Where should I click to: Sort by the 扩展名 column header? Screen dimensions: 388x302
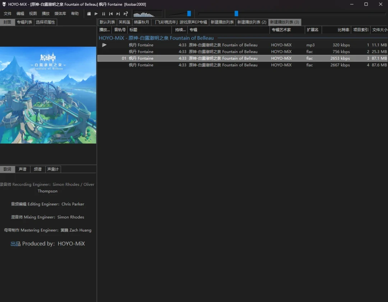[313, 30]
